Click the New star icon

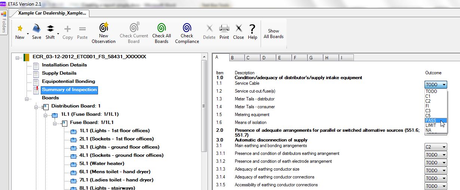20,28
